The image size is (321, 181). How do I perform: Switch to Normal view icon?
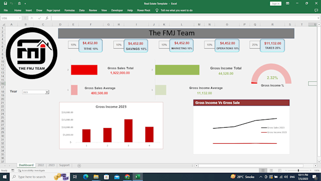point(263,170)
